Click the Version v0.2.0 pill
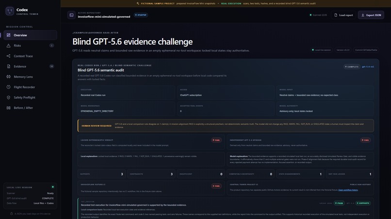Screen dimensions: 391x219 [343, 50]
